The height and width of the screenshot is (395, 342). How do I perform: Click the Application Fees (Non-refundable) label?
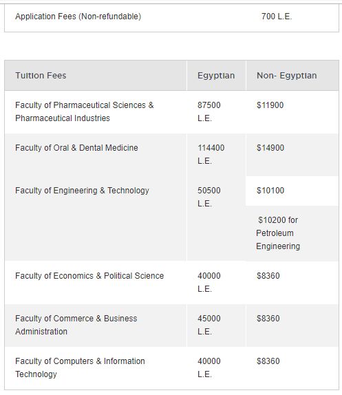click(x=78, y=17)
